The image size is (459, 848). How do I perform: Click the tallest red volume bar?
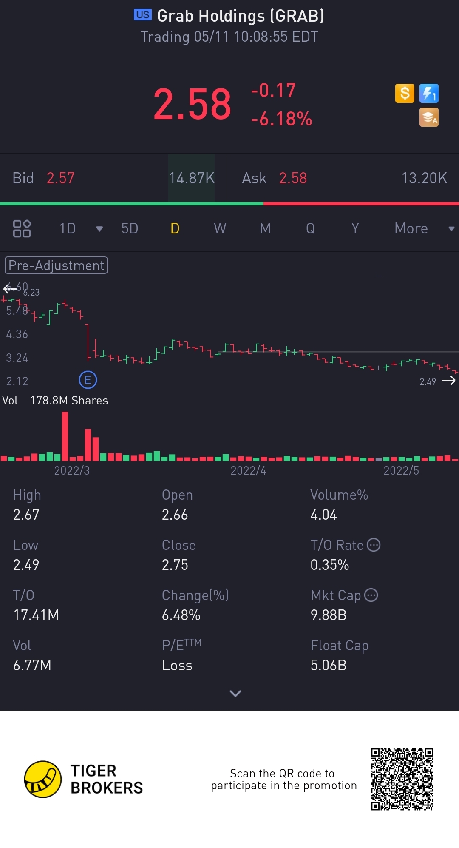65,436
